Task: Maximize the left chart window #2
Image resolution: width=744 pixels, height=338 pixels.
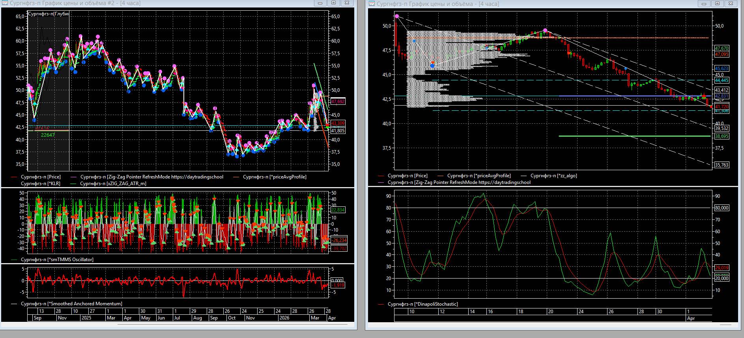Action: tap(333, 3)
